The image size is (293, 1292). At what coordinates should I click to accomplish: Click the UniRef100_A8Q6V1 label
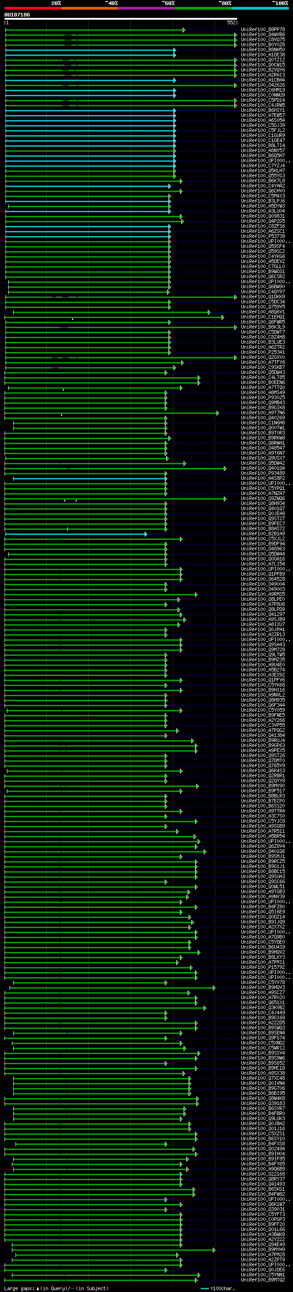263,312
